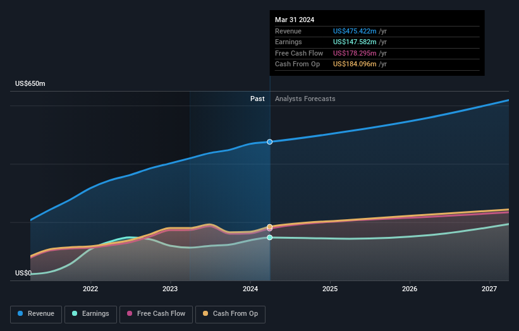
Task: Click the US$147.582m earnings value
Action: pos(355,42)
